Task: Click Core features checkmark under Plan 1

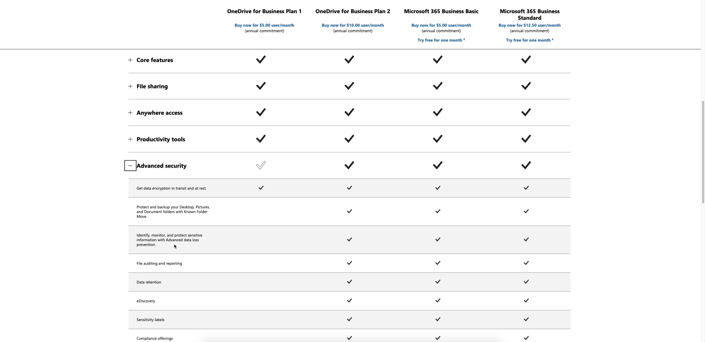Action: pos(261,60)
